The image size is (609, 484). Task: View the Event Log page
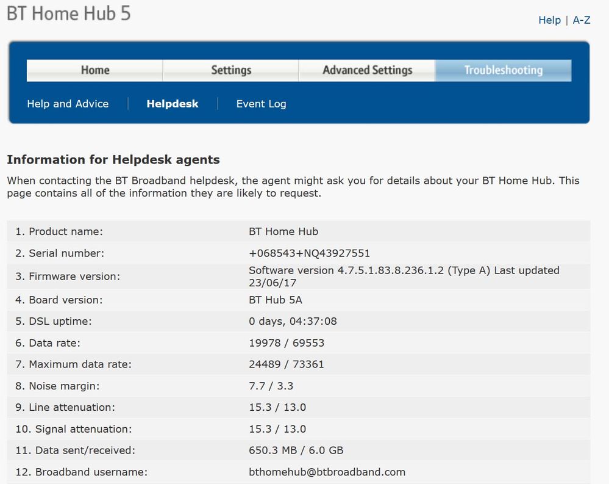[261, 104]
